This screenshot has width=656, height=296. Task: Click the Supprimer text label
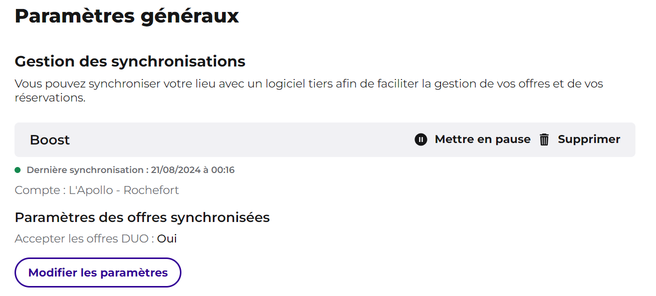pos(589,139)
